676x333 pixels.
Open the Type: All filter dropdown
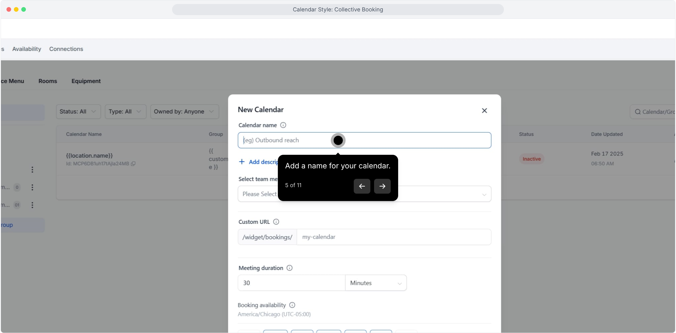pos(125,112)
